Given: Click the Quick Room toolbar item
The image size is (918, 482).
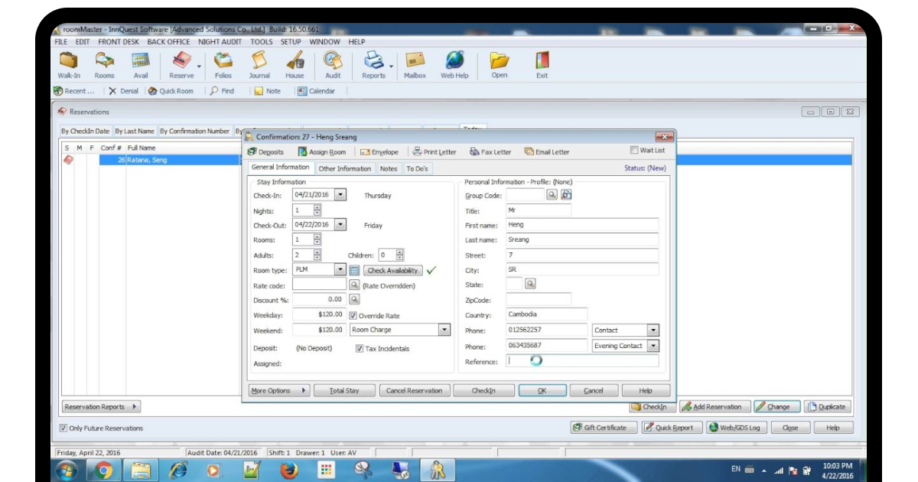Looking at the screenshot, I should [171, 91].
